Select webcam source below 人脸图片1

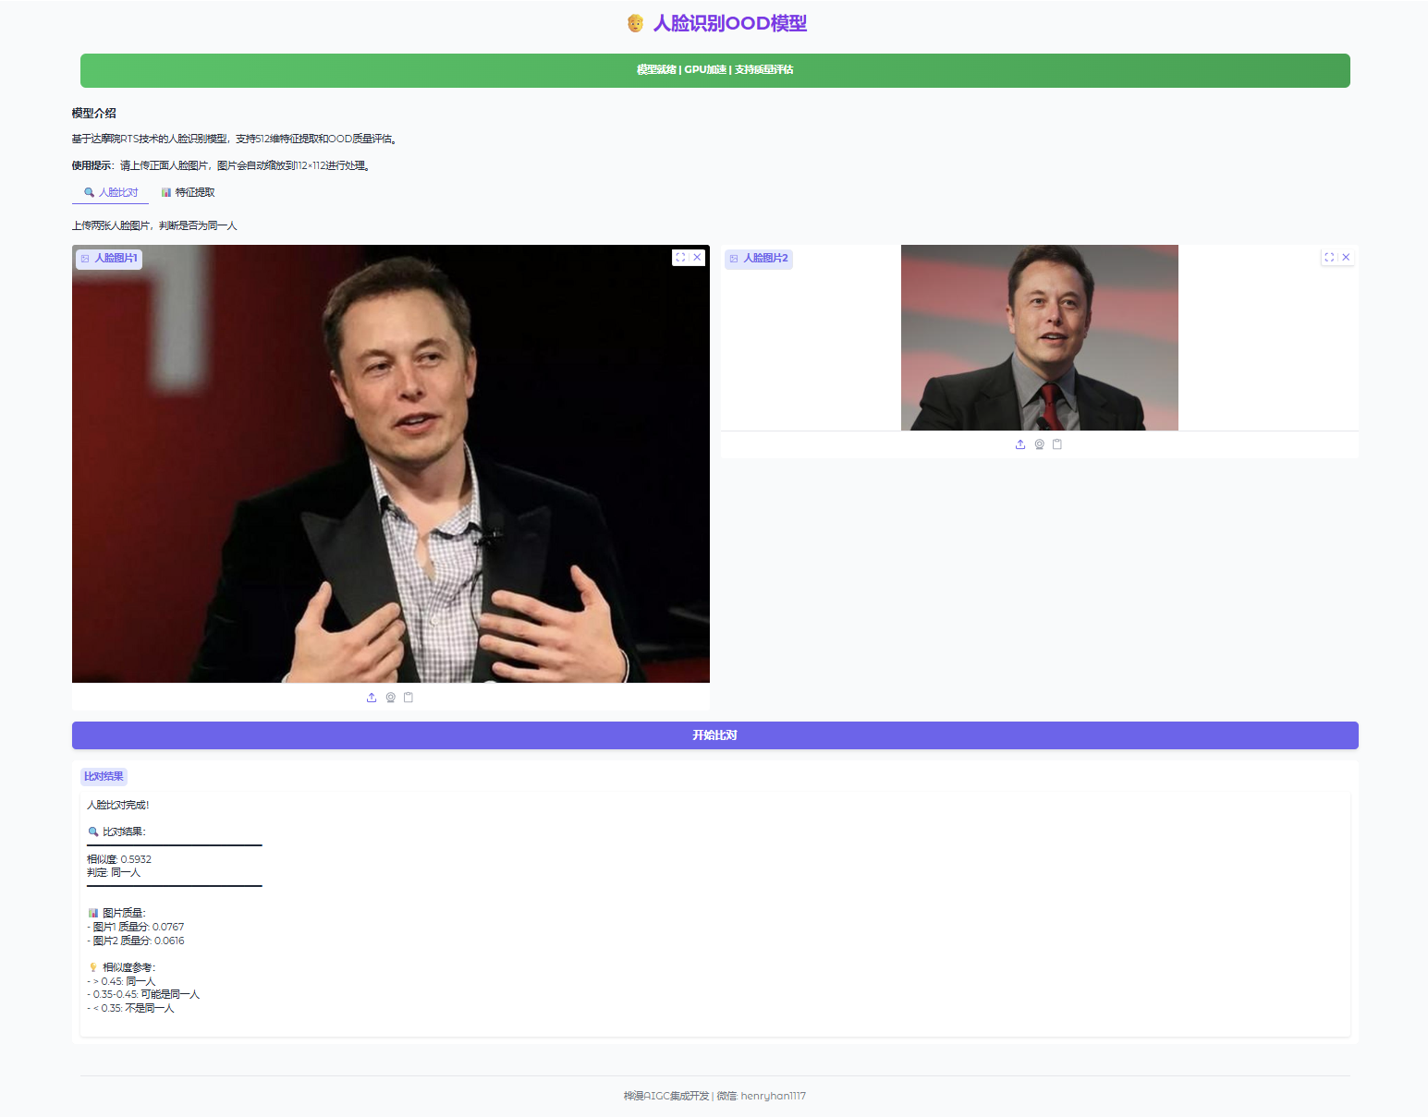click(390, 698)
